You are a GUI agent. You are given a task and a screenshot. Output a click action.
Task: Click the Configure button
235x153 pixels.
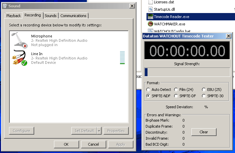[x=21, y=131]
